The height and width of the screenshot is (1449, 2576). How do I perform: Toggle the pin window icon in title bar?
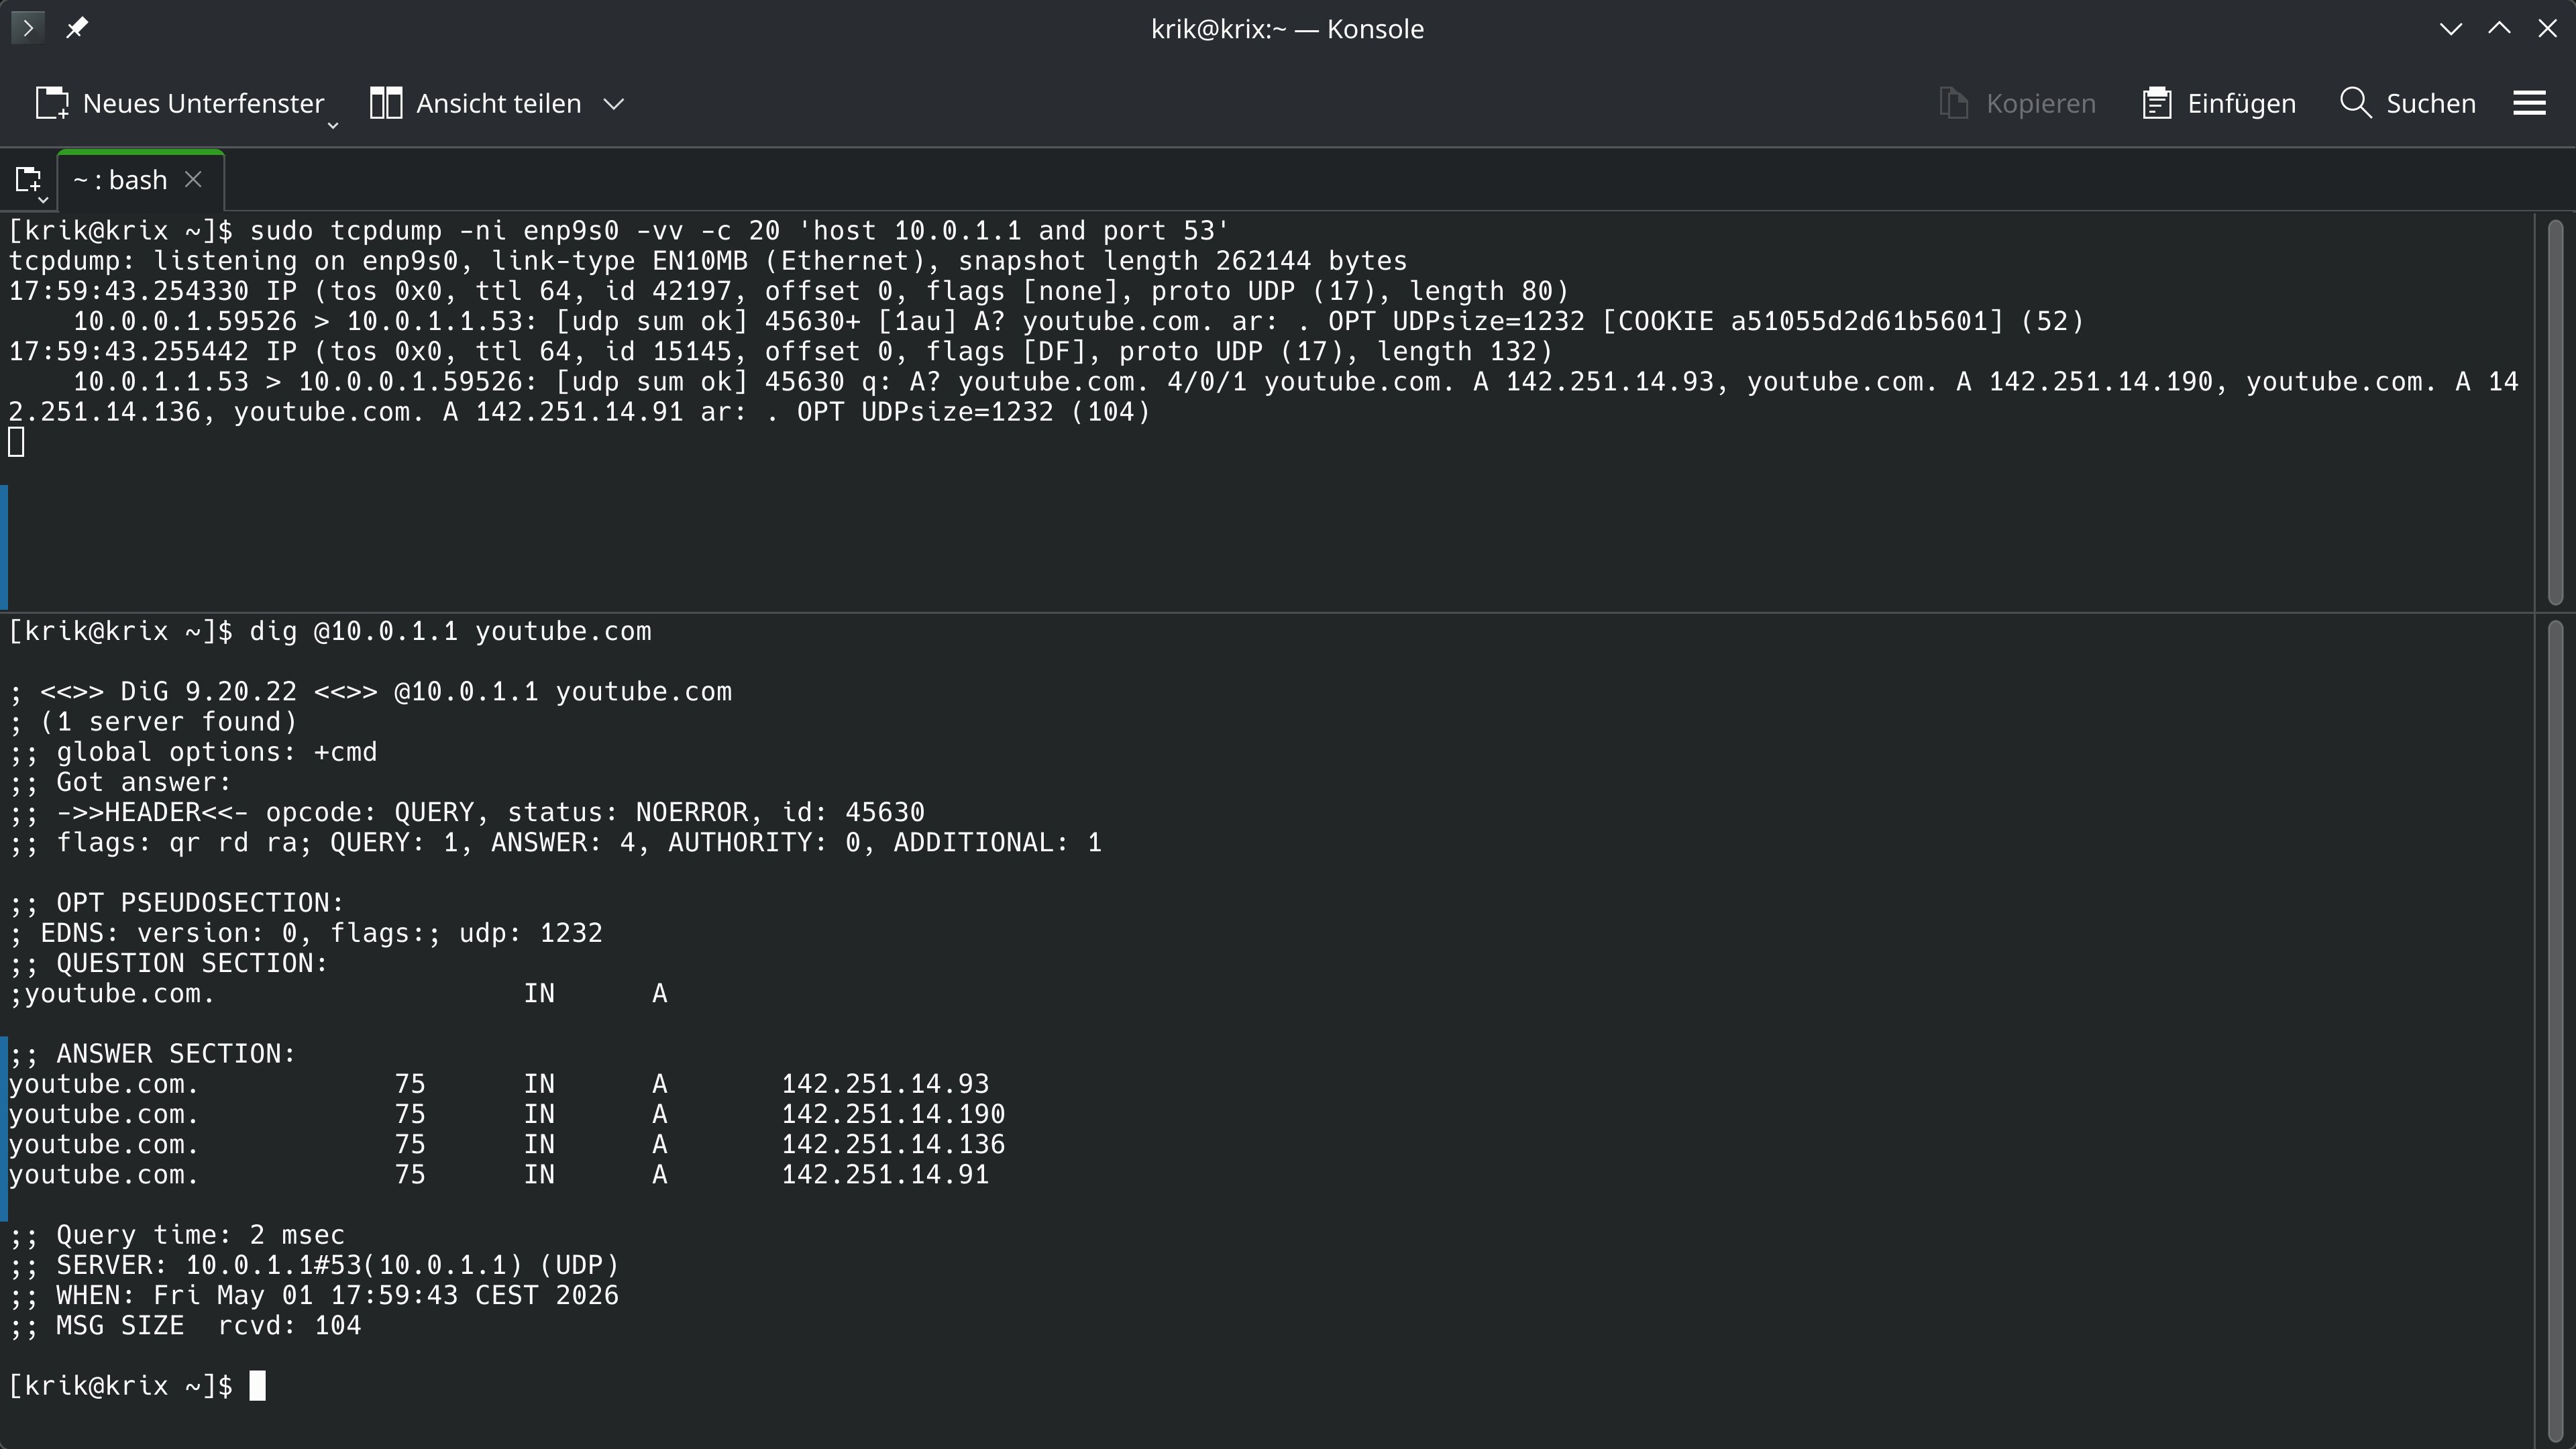[77, 28]
